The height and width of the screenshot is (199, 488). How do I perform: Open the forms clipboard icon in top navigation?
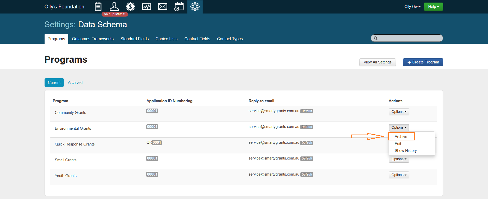click(98, 7)
